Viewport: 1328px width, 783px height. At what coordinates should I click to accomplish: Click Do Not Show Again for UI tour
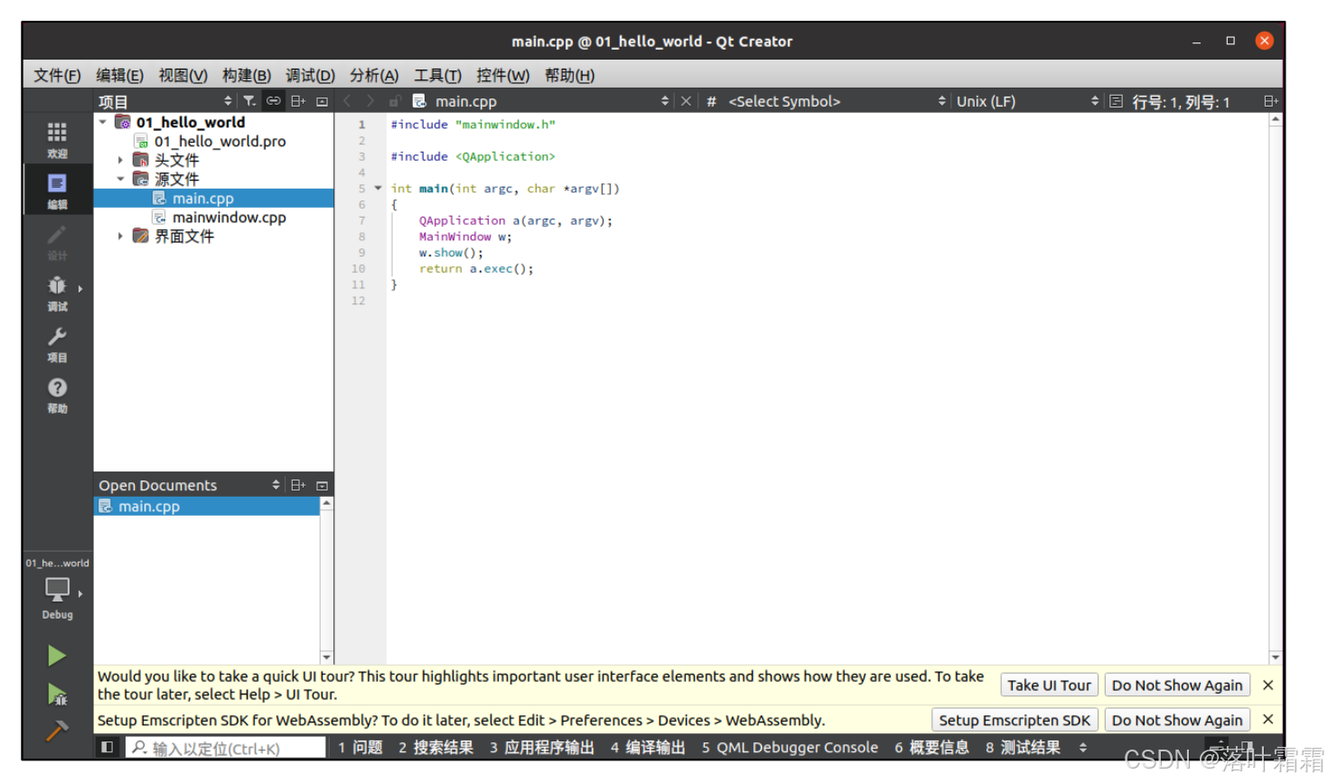1177,685
